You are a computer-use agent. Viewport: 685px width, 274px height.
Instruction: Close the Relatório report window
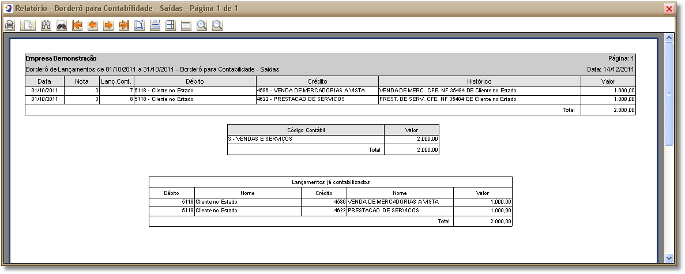(669, 9)
